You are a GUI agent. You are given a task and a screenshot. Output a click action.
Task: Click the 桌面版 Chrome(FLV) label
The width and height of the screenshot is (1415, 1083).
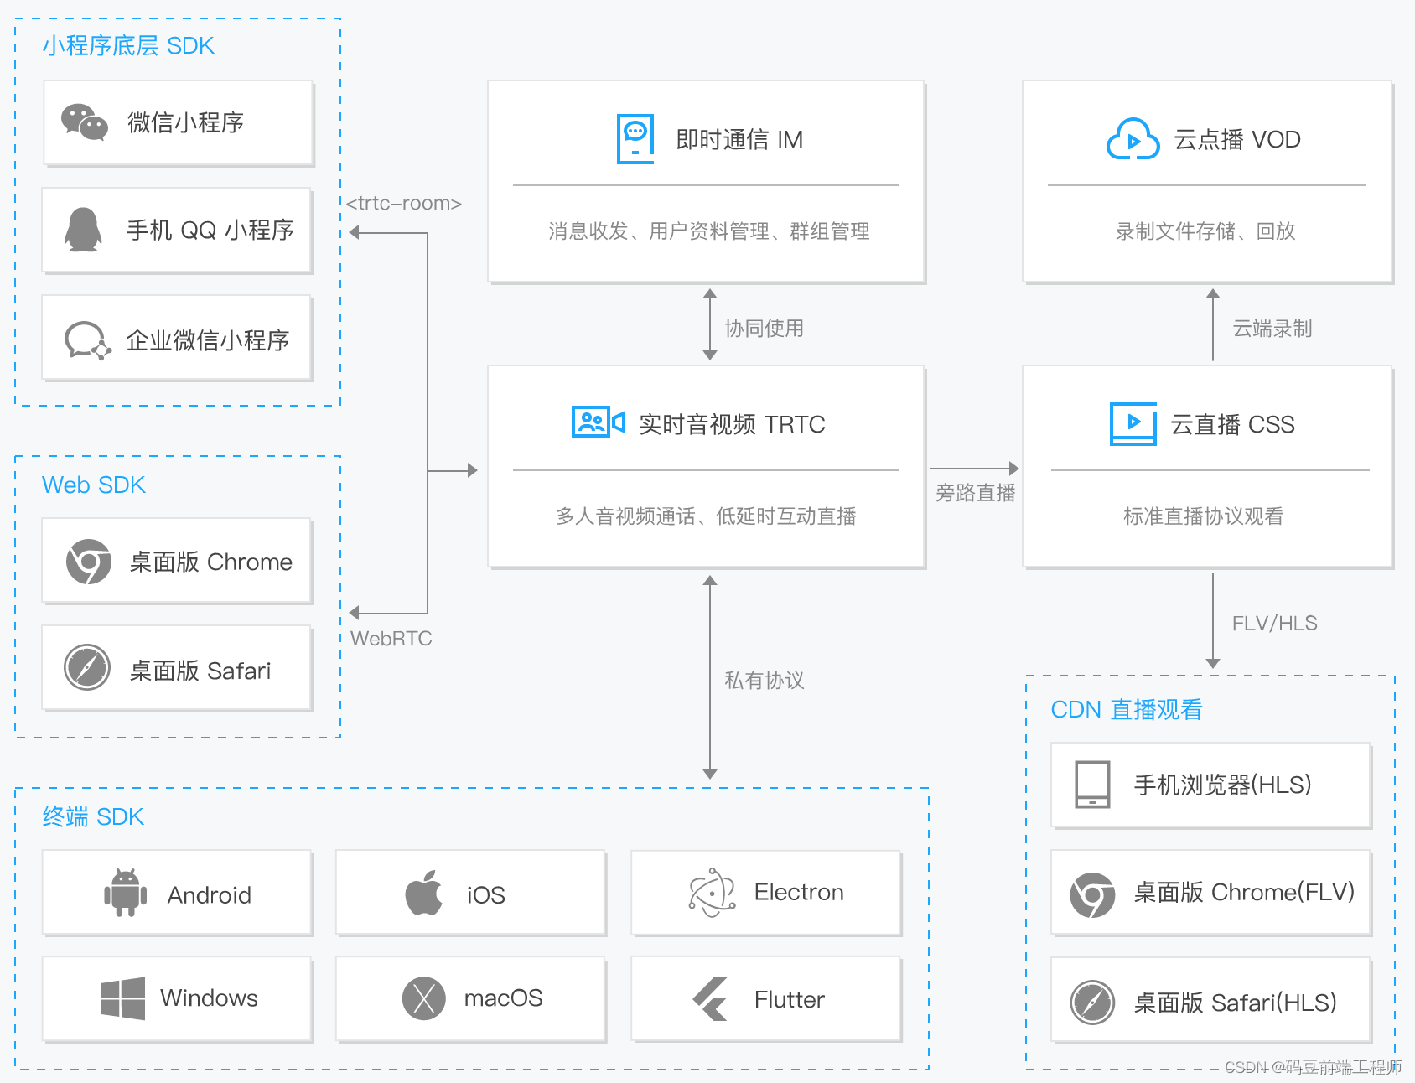click(1244, 892)
